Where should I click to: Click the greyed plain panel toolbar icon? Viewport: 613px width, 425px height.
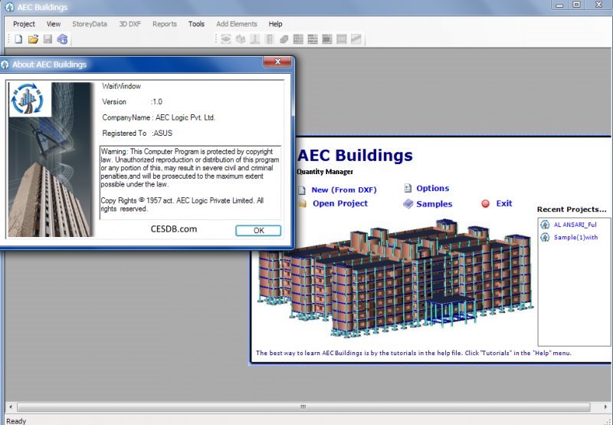point(342,39)
